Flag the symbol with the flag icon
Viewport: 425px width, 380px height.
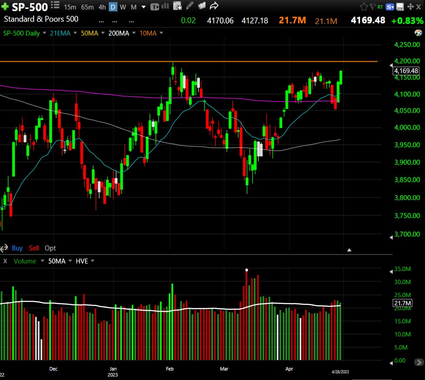point(373,7)
